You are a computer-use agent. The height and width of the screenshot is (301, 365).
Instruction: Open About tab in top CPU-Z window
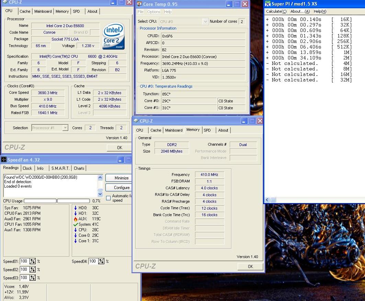[92, 11]
